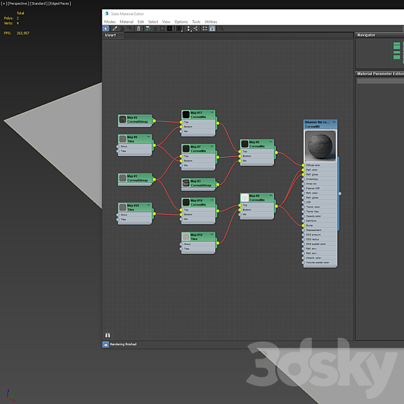Screen dimensions: 404x404
Task: Open the View menu
Action: click(x=166, y=22)
